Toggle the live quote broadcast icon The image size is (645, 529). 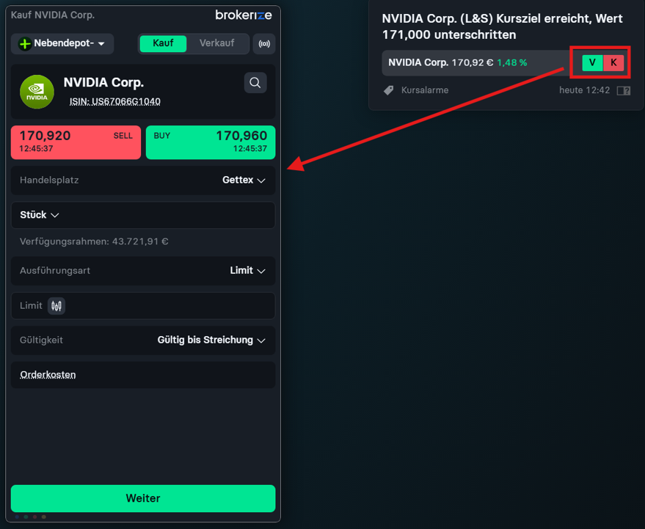pyautogui.click(x=264, y=43)
